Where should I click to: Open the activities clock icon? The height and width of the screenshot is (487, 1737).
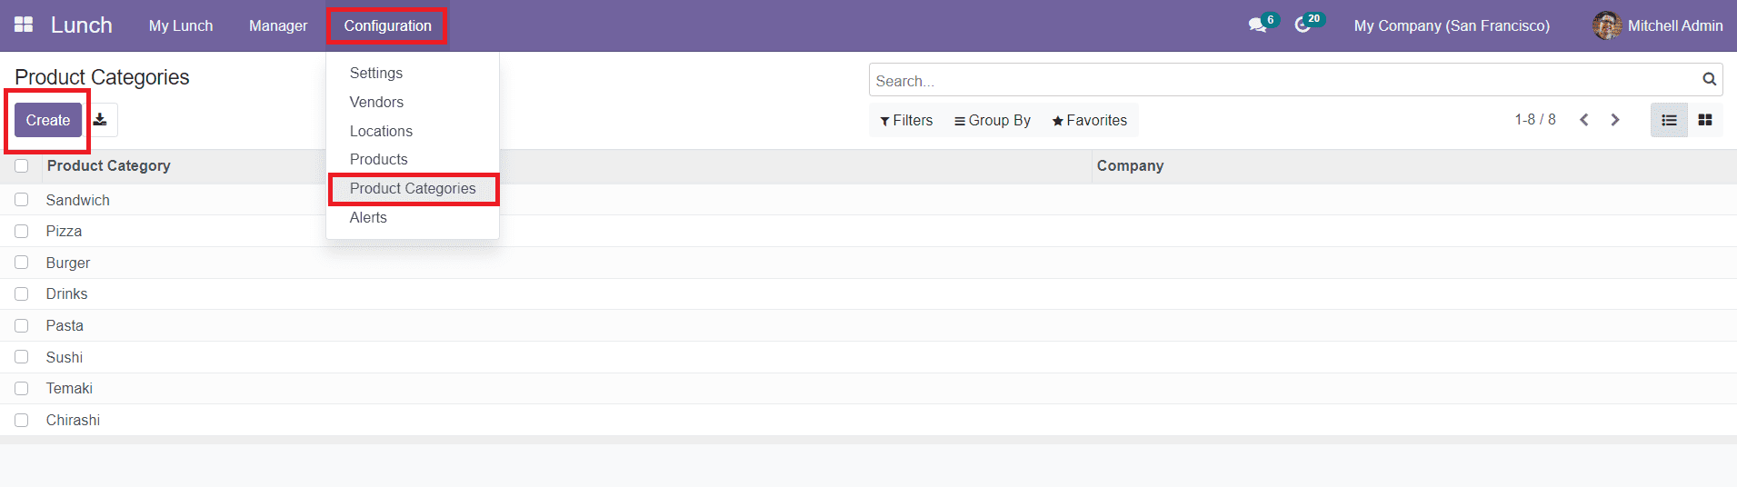(x=1303, y=25)
